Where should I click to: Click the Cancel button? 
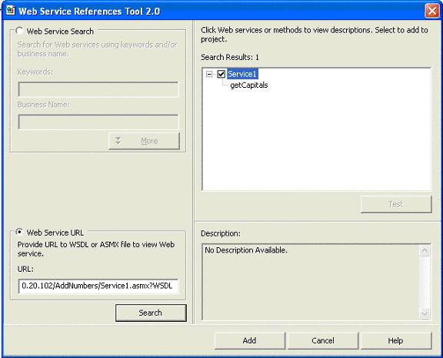coord(323,340)
